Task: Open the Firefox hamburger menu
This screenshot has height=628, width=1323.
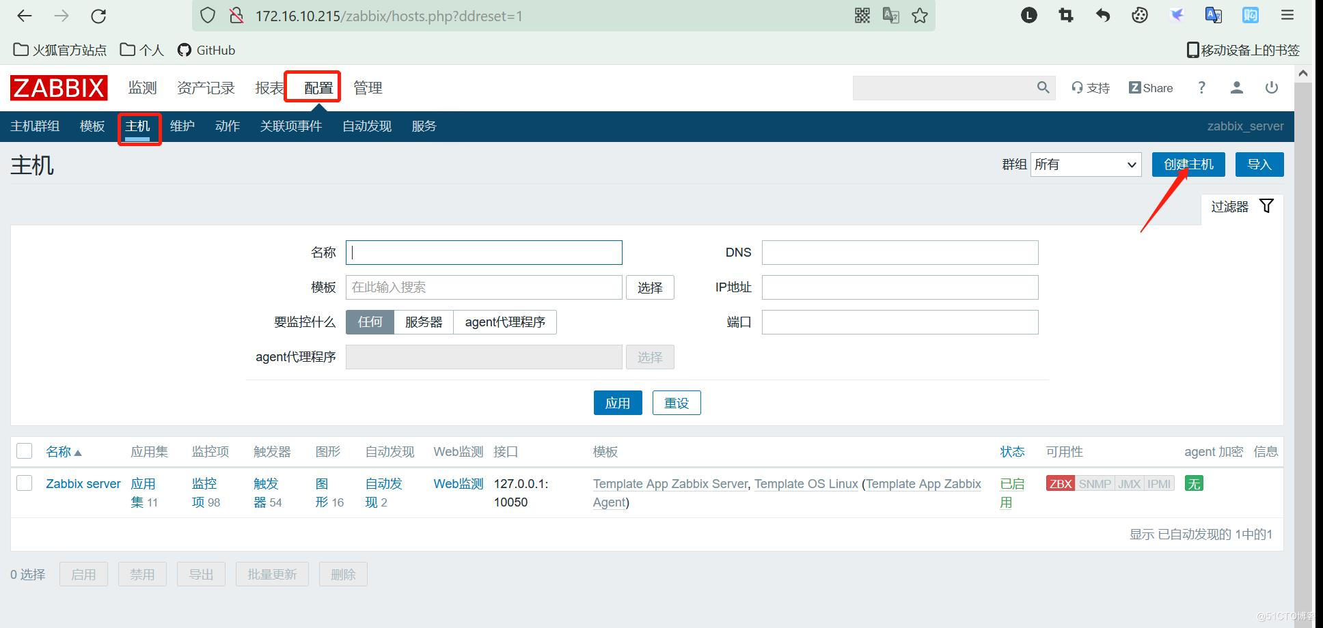Action: (x=1287, y=15)
